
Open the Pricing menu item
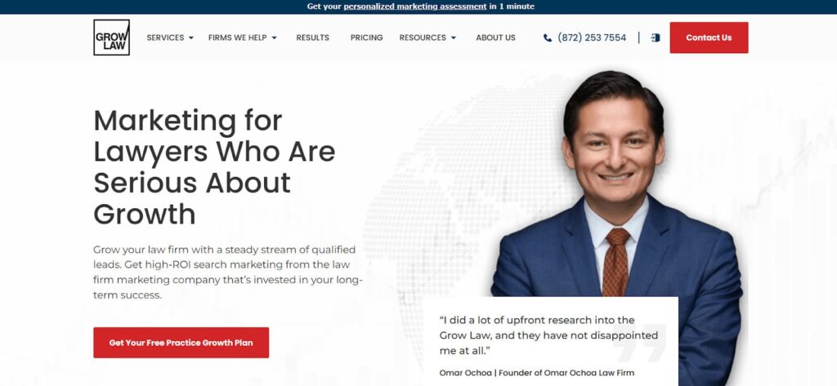click(x=367, y=38)
